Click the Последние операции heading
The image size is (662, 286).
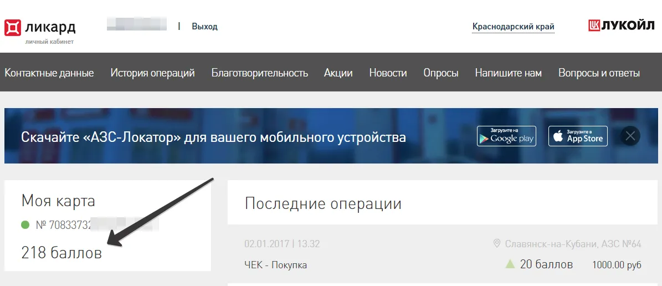(323, 203)
